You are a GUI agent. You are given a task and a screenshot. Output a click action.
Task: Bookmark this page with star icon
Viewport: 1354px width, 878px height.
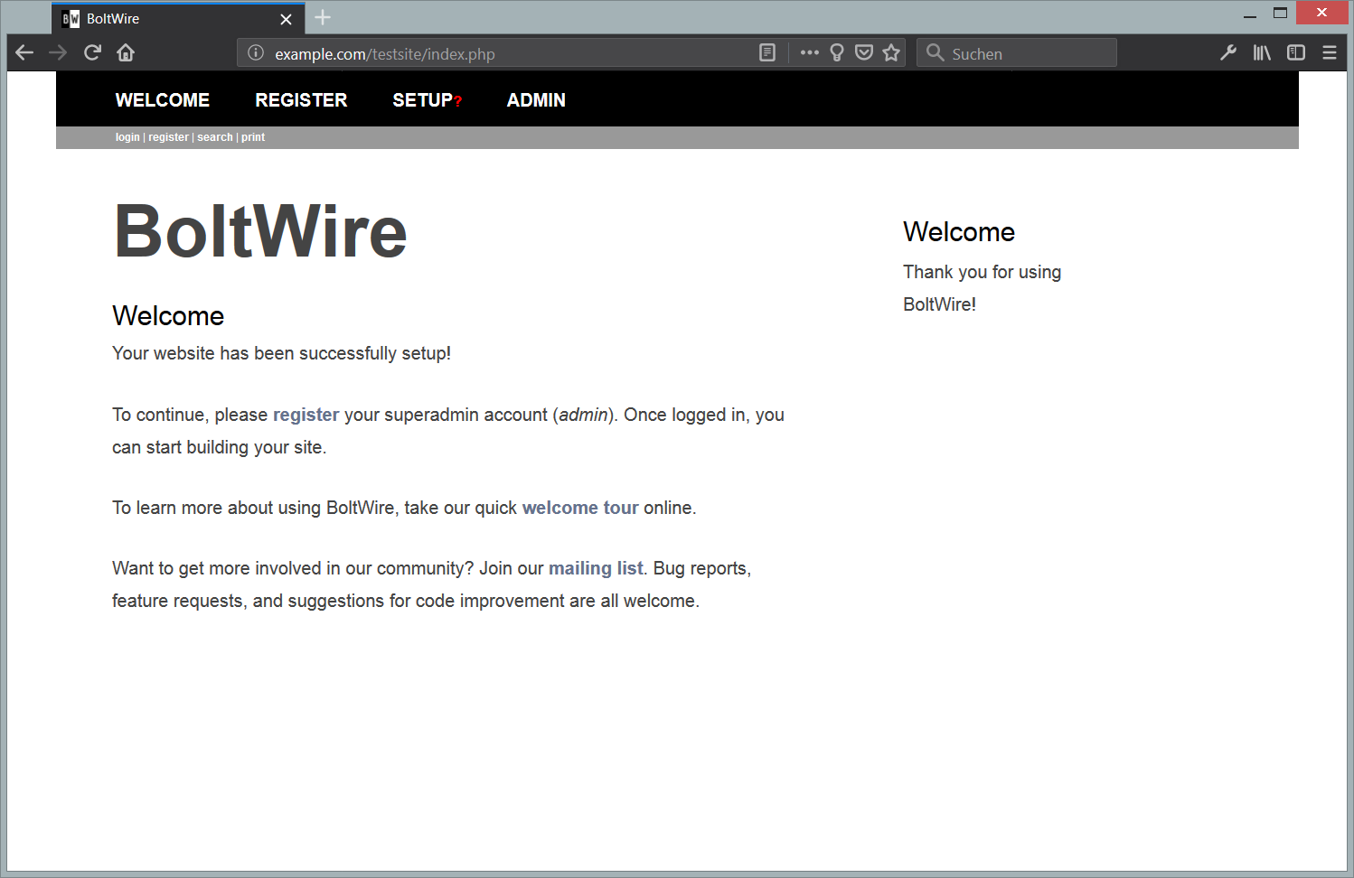891,52
